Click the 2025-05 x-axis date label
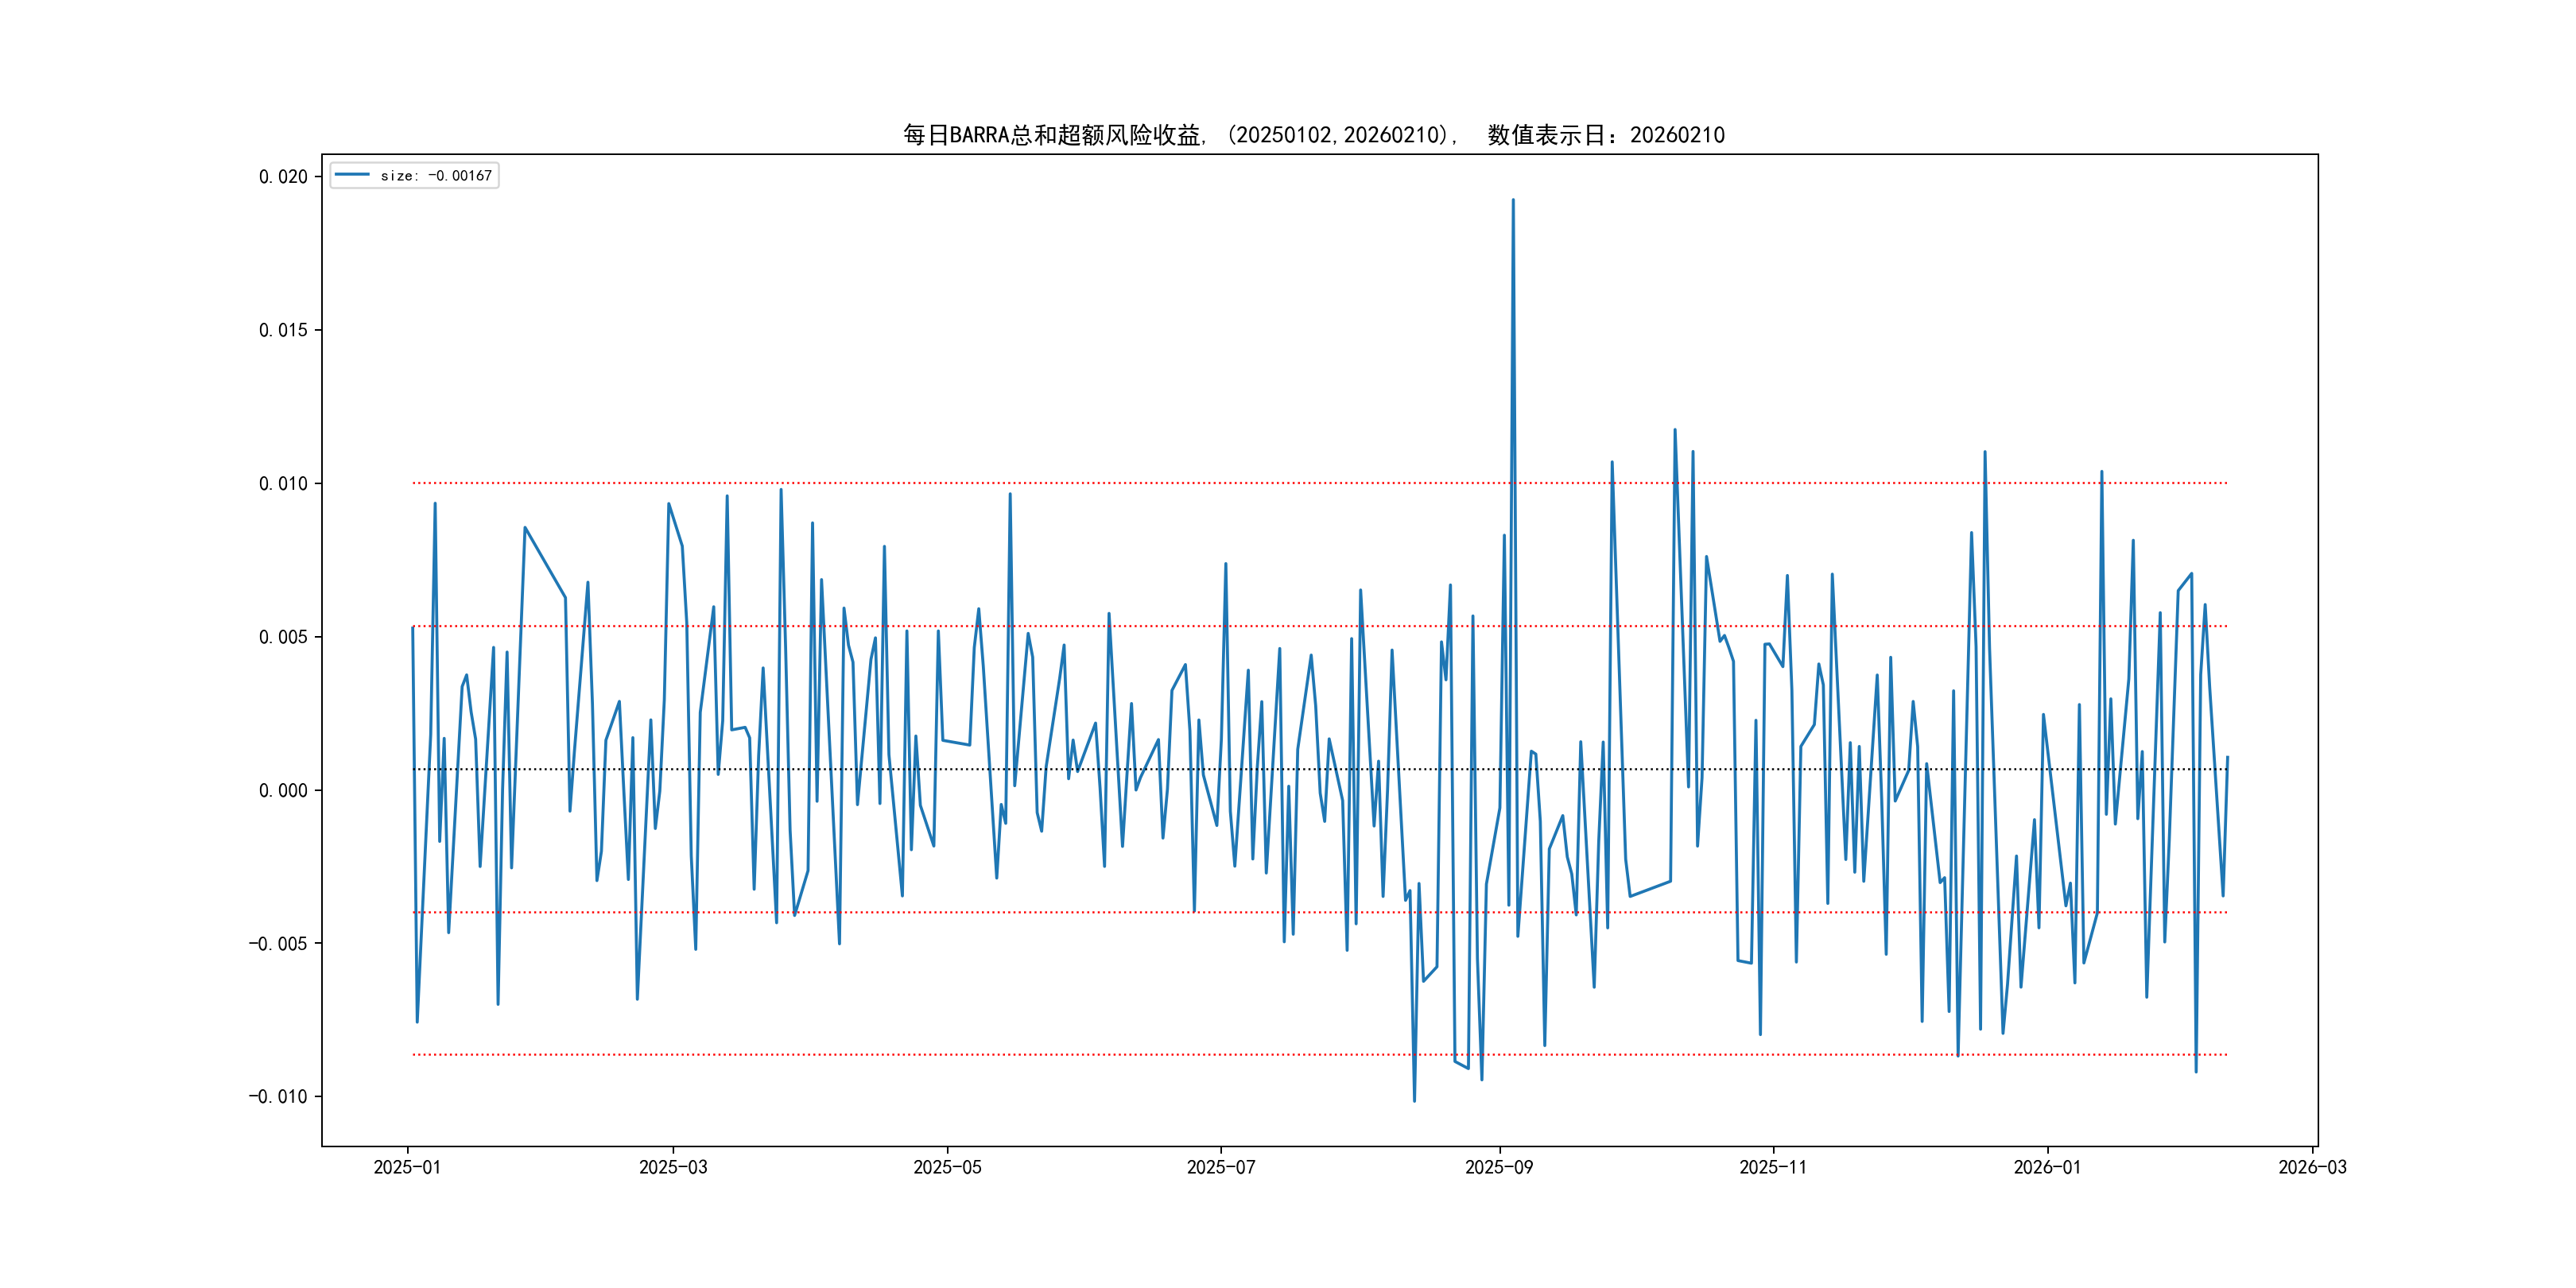Viewport: 2576px width, 1288px height. pyautogui.click(x=947, y=1167)
